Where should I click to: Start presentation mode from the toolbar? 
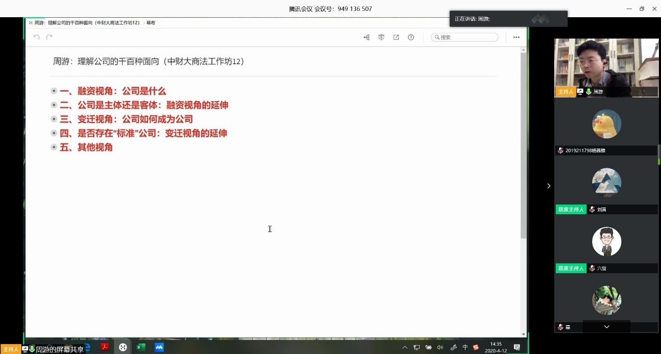click(382, 38)
